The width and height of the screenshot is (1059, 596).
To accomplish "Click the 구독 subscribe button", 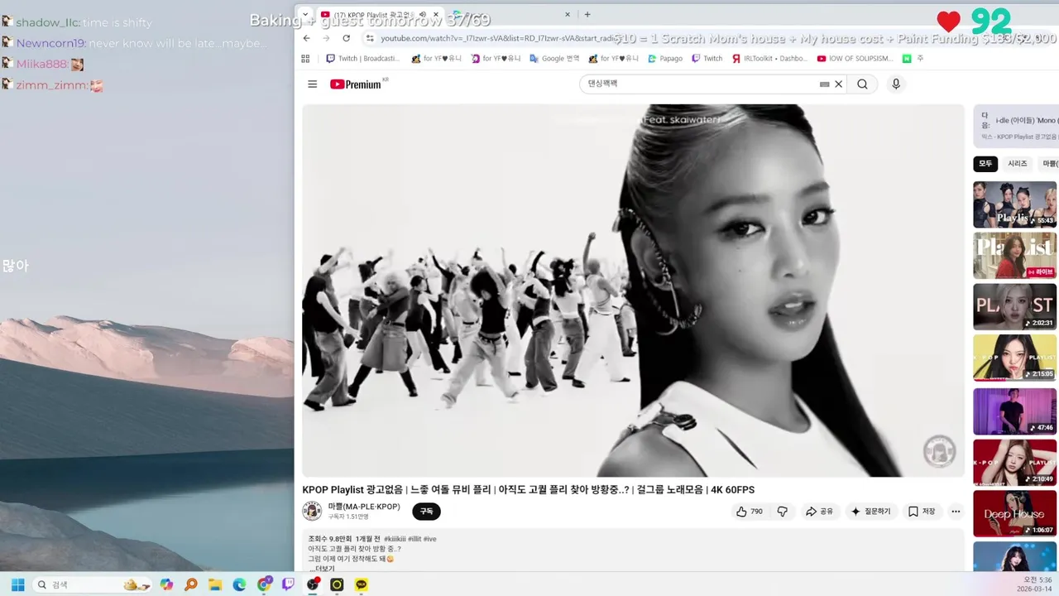I will click(x=426, y=512).
